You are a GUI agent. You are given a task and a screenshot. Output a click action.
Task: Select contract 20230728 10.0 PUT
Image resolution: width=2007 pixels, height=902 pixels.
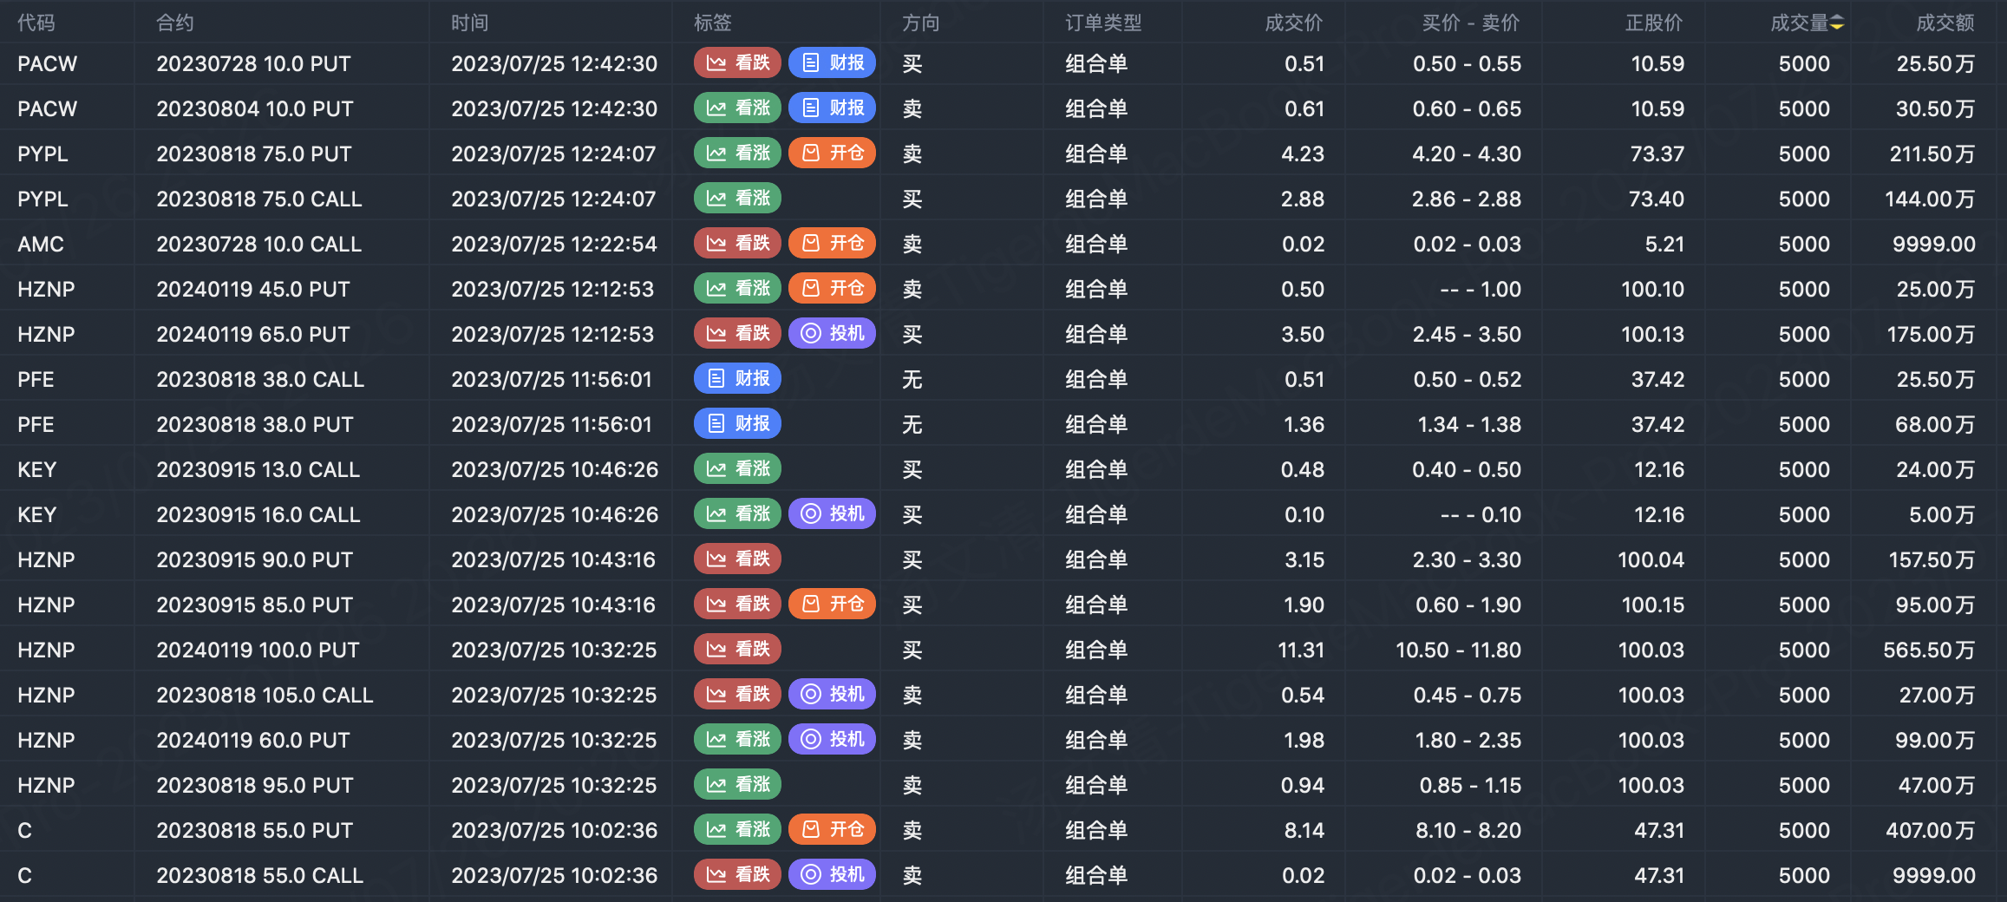pyautogui.click(x=253, y=63)
